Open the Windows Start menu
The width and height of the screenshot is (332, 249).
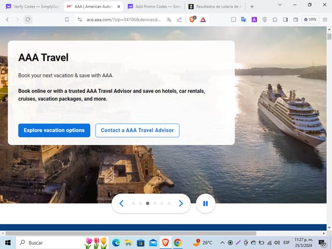pos(8,243)
